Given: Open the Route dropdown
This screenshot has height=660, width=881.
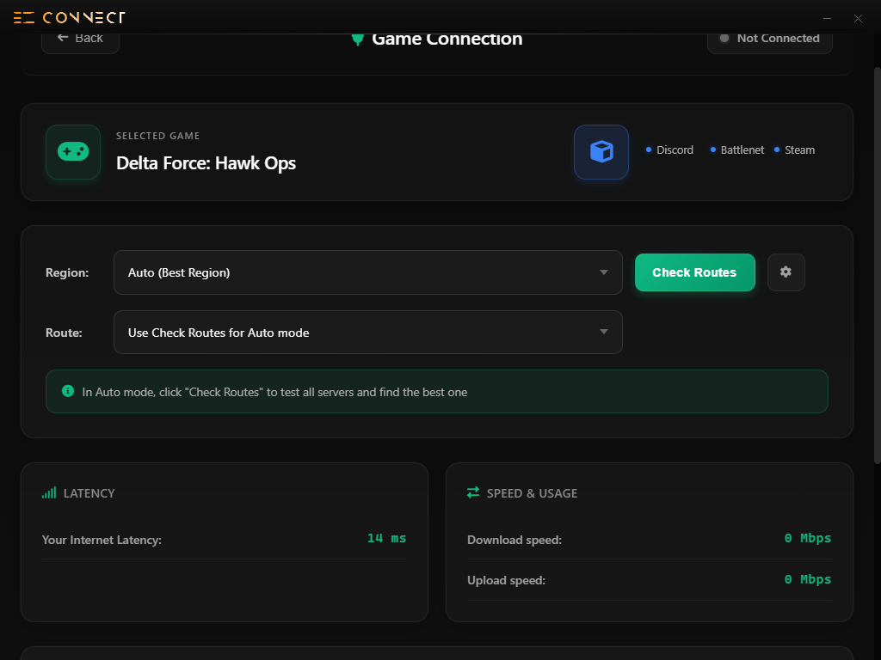Looking at the screenshot, I should (368, 333).
